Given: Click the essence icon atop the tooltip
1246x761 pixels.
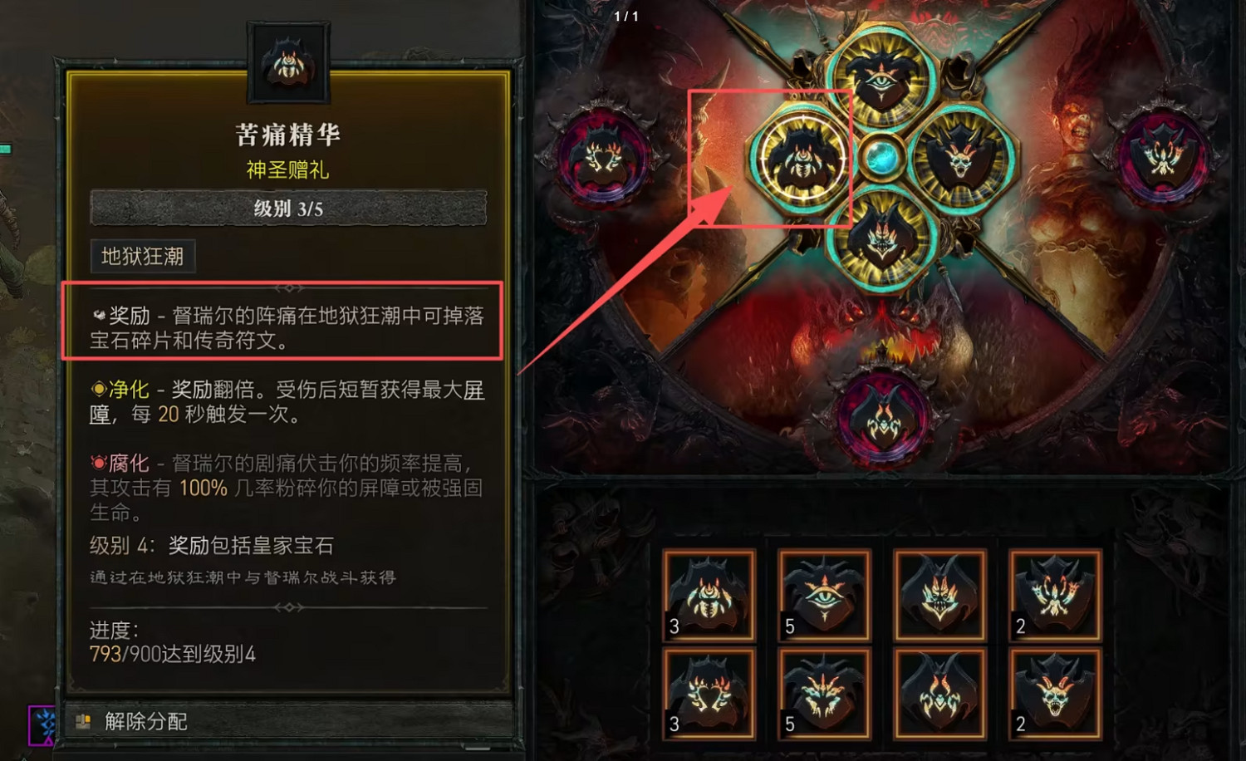Looking at the screenshot, I should click(288, 64).
